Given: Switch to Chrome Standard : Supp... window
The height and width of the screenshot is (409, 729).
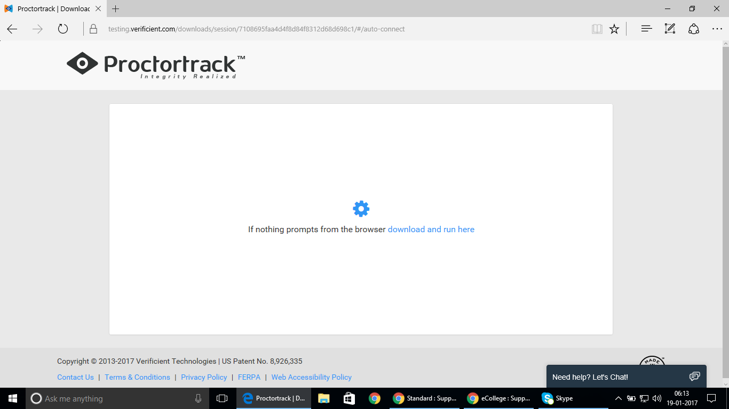Looking at the screenshot, I should pos(425,398).
